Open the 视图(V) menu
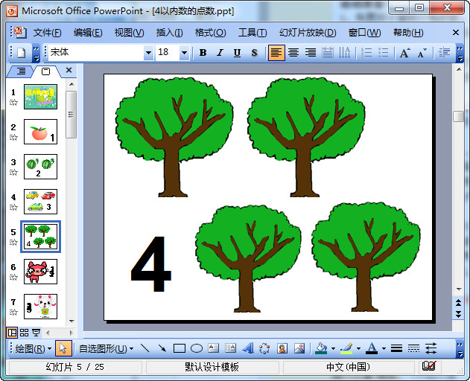 pos(129,32)
